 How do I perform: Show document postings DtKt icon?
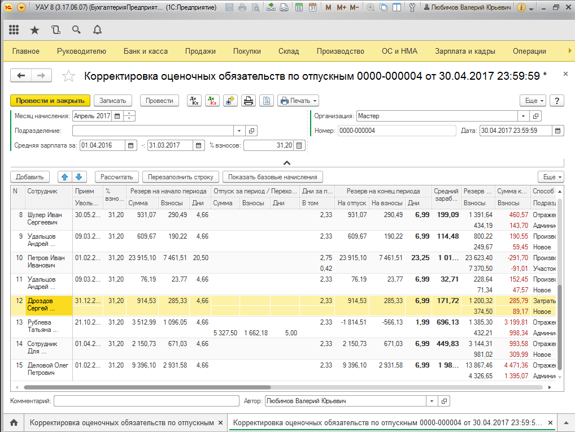pyautogui.click(x=194, y=101)
